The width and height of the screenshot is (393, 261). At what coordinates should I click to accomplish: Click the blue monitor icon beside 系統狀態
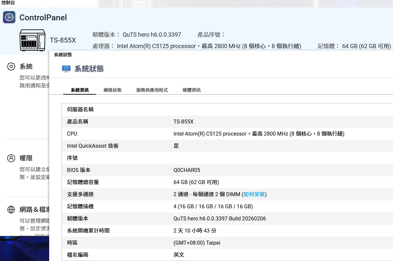[x=66, y=69]
